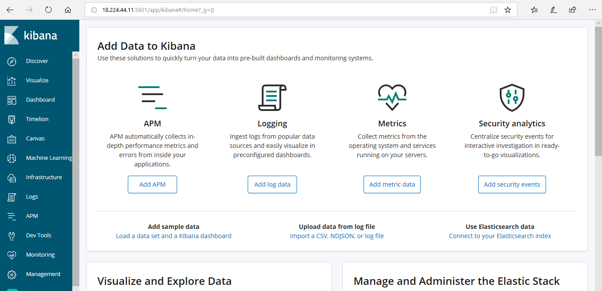
Task: Open APM in the side navigation
Action: pos(32,216)
